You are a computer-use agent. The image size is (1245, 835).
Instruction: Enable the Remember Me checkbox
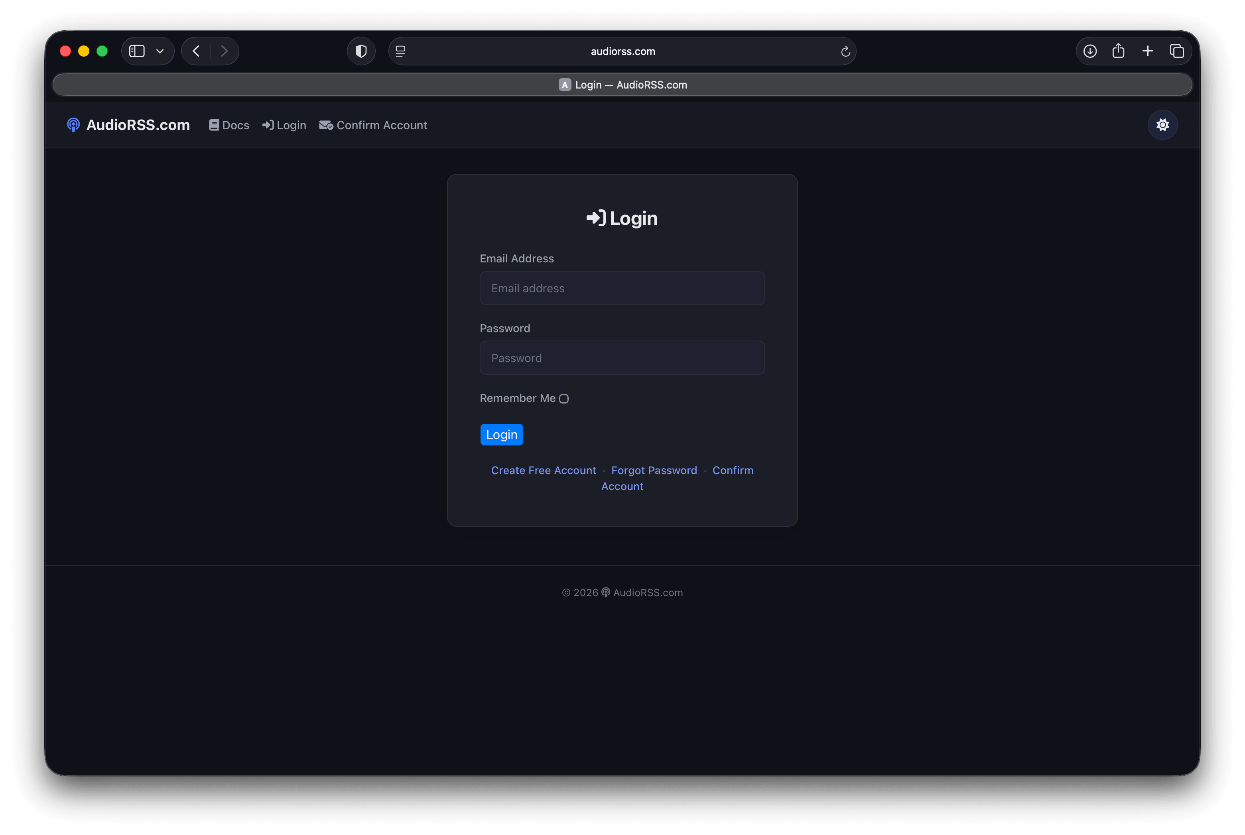pos(564,398)
